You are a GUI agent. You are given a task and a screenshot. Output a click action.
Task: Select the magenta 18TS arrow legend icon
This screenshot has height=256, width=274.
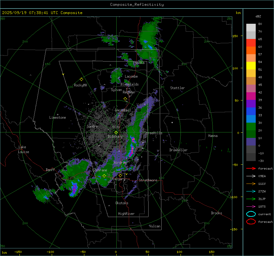[x=251, y=206]
